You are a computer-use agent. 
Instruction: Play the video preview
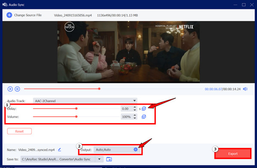[x=10, y=89]
